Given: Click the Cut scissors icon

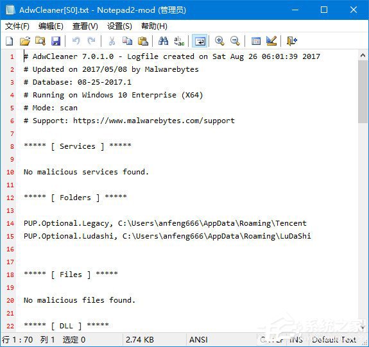Looking at the screenshot, I should [x=112, y=41].
